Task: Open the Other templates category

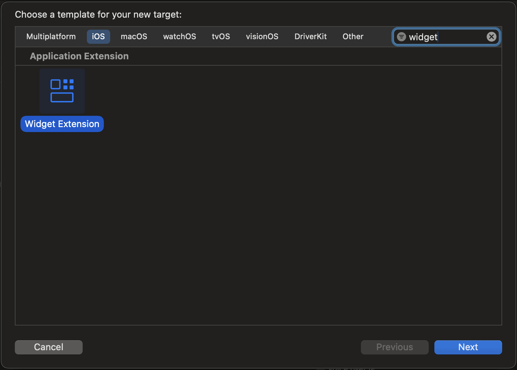Action: click(352, 36)
